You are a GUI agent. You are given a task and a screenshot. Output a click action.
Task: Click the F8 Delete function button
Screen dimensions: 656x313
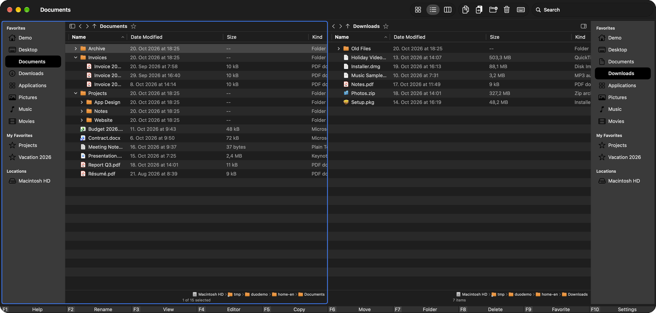(x=491, y=309)
